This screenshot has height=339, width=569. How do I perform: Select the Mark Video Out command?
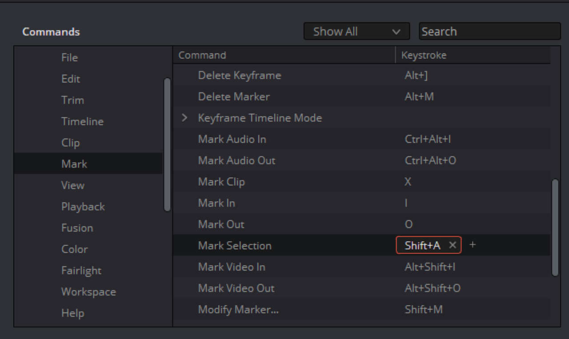click(x=236, y=288)
